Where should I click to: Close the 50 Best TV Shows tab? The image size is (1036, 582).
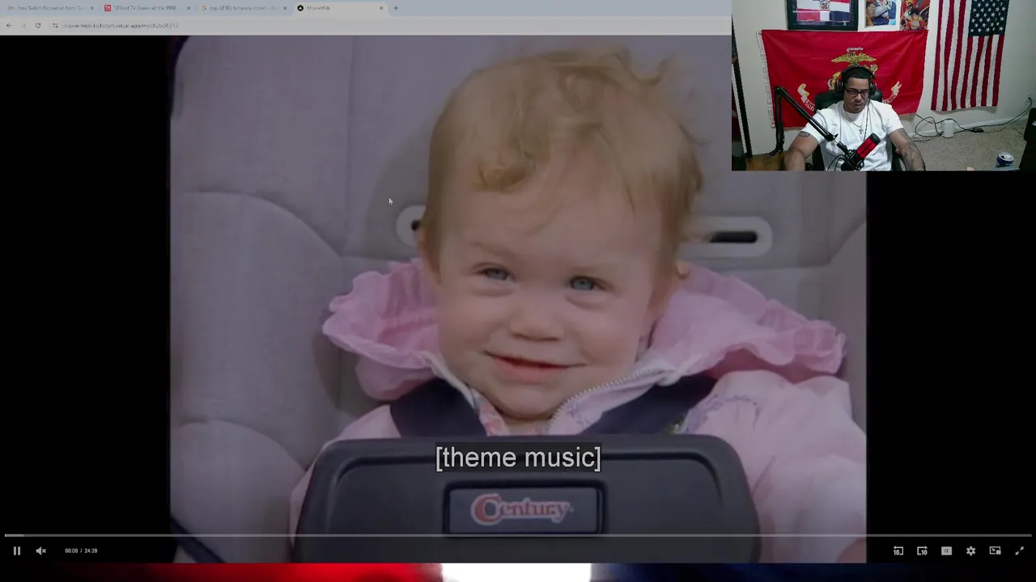(189, 8)
